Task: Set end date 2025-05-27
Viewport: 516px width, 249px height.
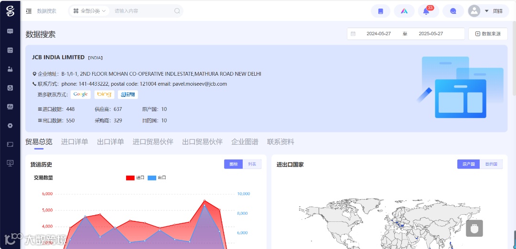Action: 431,34
